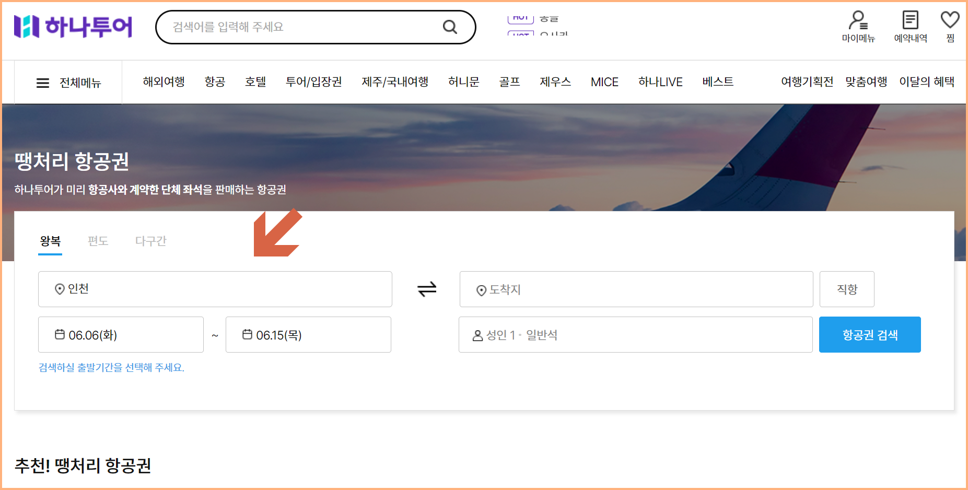Open 하나LIVE menu
Image resolution: width=968 pixels, height=490 pixels.
(x=660, y=82)
